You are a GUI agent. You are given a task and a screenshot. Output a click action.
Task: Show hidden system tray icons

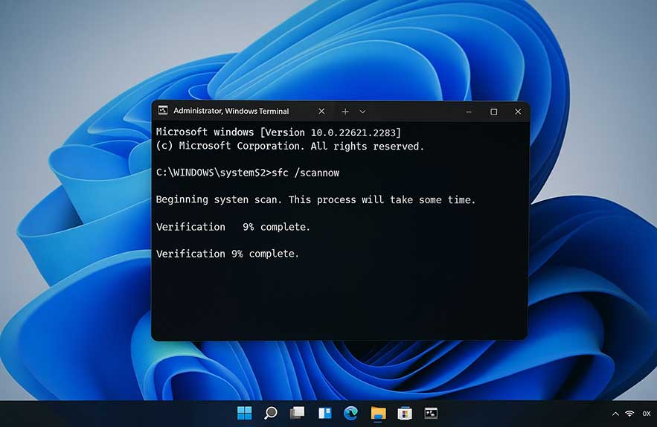[x=615, y=414]
